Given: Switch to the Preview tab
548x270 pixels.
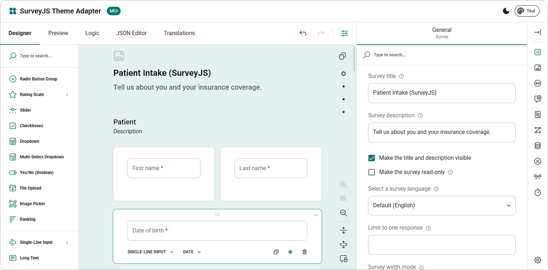Looking at the screenshot, I should point(58,33).
